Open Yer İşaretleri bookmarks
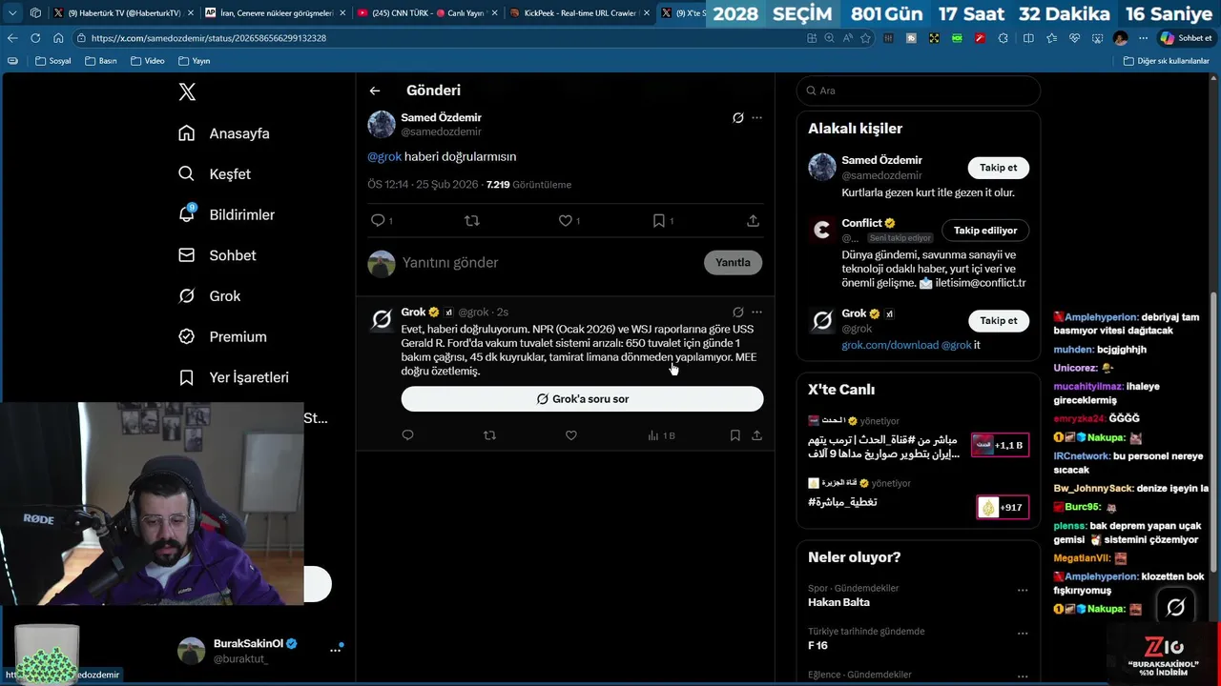This screenshot has height=686, width=1221. coord(234,377)
